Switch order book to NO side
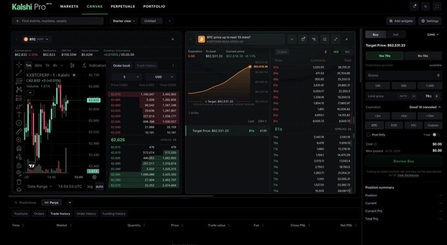Image resolution: width=447 pixels, height=245 pixels. tap(347, 52)
